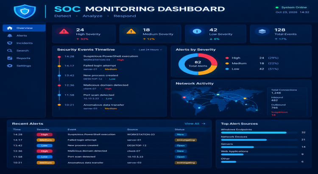Click the Total Events 128 card
Viewport: 318px width, 174px height.
tap(281, 34)
